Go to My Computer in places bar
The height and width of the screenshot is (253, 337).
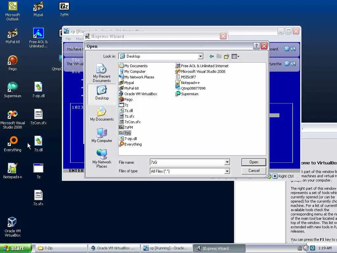(102, 135)
